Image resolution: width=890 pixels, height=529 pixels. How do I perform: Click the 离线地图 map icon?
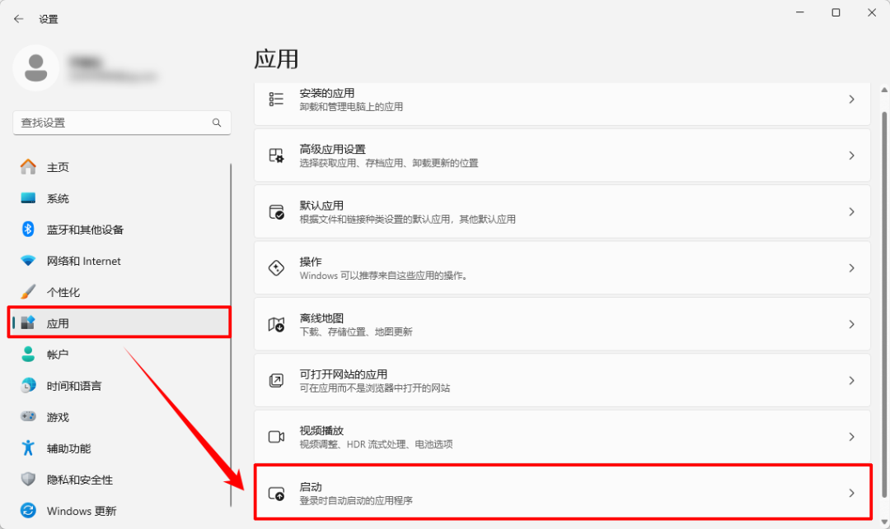pyautogui.click(x=276, y=324)
